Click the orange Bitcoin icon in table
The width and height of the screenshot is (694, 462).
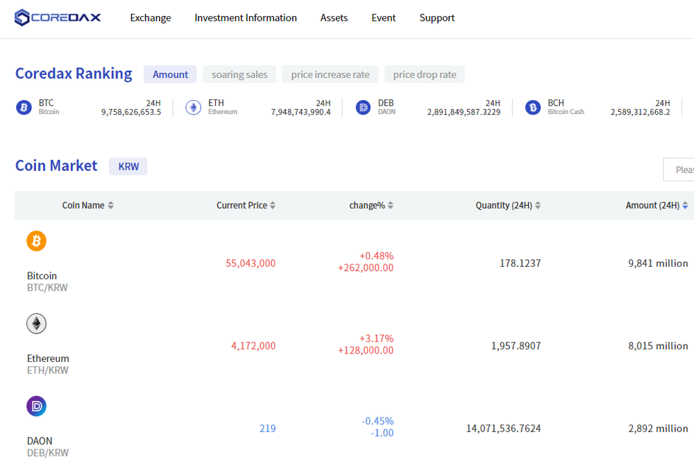pos(36,241)
